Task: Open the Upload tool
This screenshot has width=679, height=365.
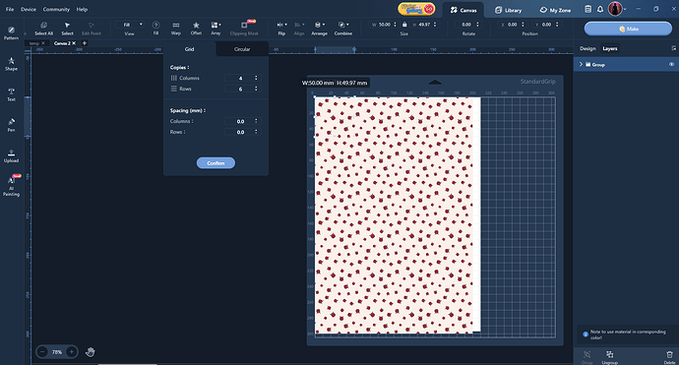Action: [x=11, y=155]
